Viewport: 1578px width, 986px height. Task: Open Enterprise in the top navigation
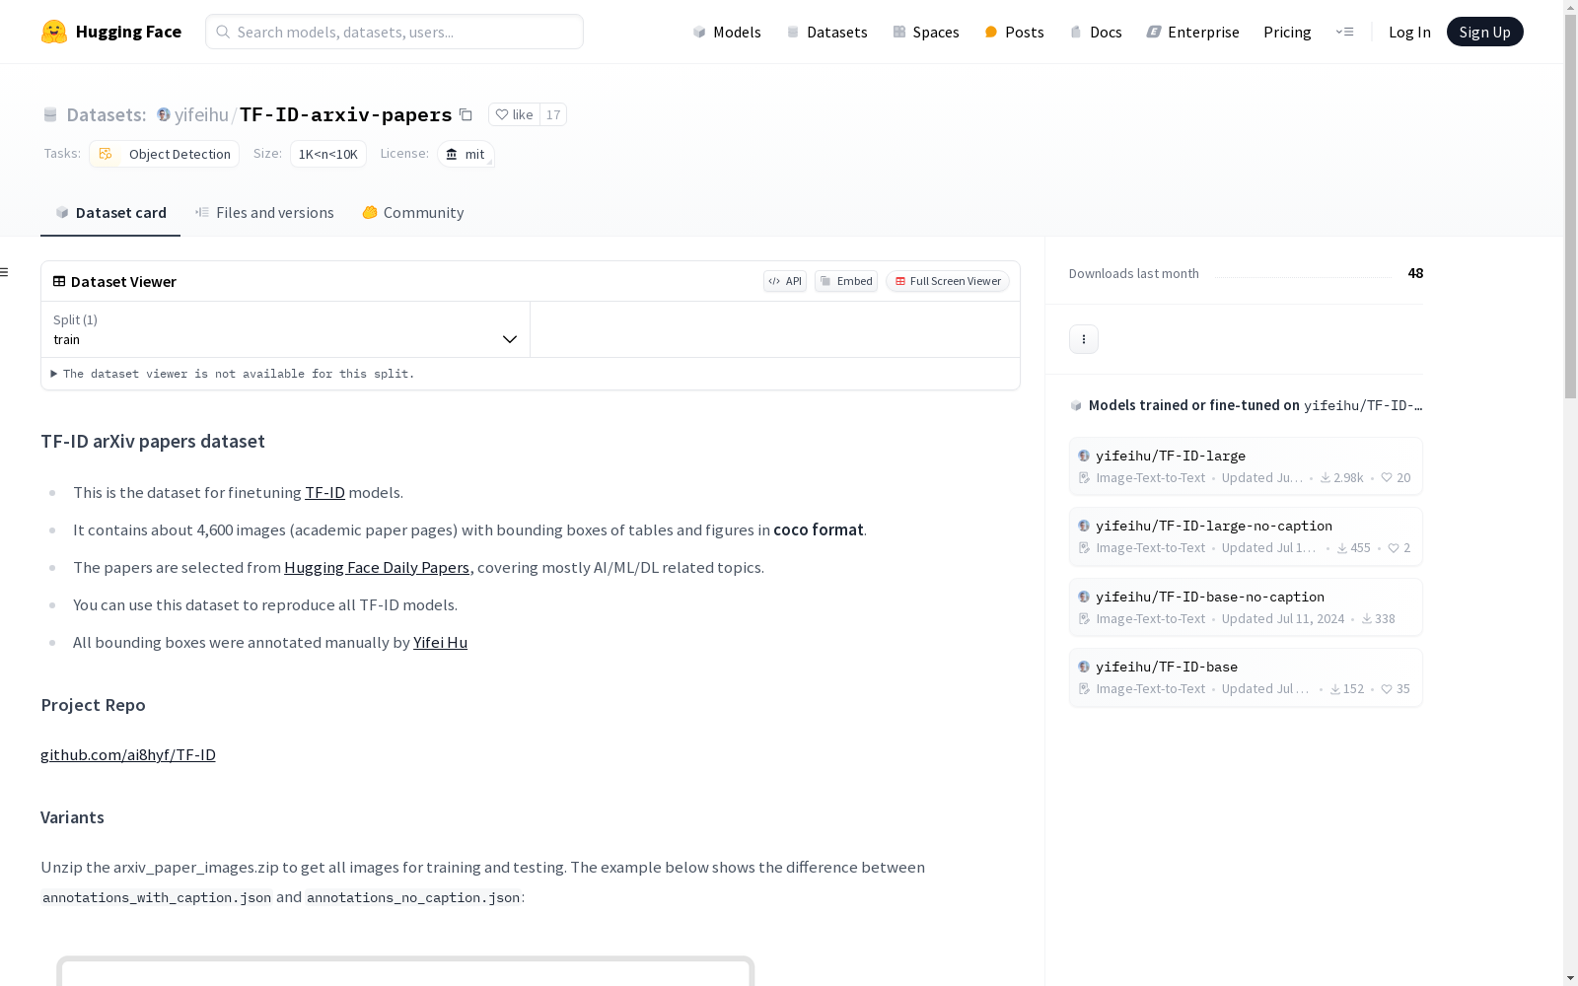point(1193,32)
